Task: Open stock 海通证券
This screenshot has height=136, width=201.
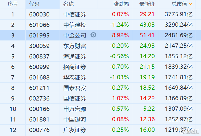Action: (x=75, y=57)
